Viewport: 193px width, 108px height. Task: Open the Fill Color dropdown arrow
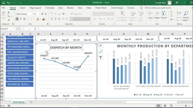pyautogui.click(x=40, y=19)
